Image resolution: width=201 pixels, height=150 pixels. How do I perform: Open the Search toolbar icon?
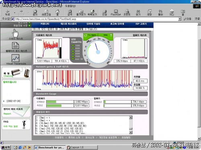[70, 12]
